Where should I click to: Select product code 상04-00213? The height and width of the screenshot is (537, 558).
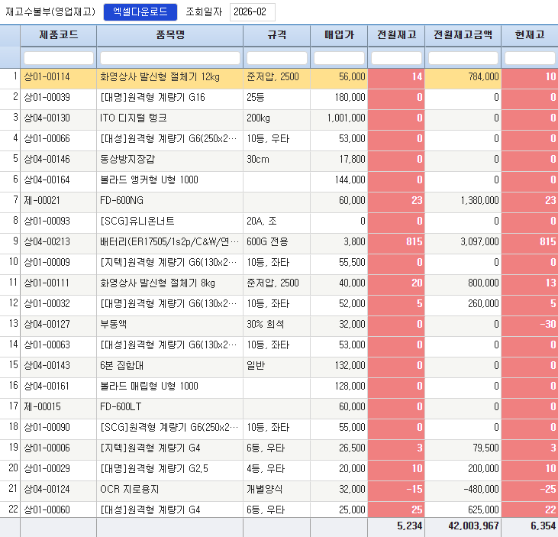tap(47, 242)
